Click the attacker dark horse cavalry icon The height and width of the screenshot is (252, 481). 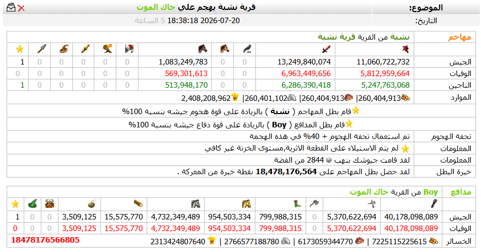click(203, 49)
